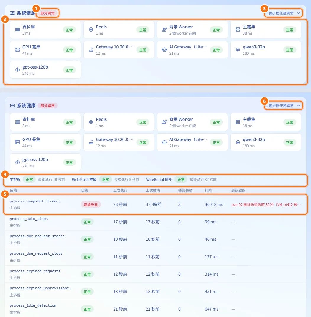Select the process_due_request_starts task name
Viewport: 311px width, 317px height.
coord(37,236)
